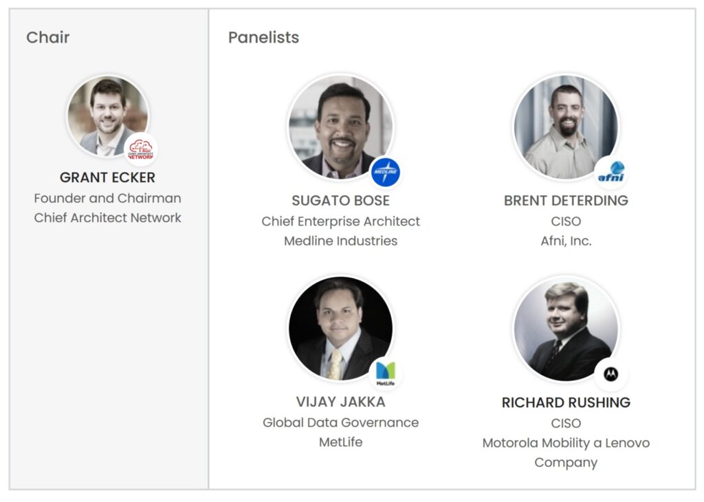Click the RICHARD RUSHING name
704x502 pixels.
click(566, 402)
